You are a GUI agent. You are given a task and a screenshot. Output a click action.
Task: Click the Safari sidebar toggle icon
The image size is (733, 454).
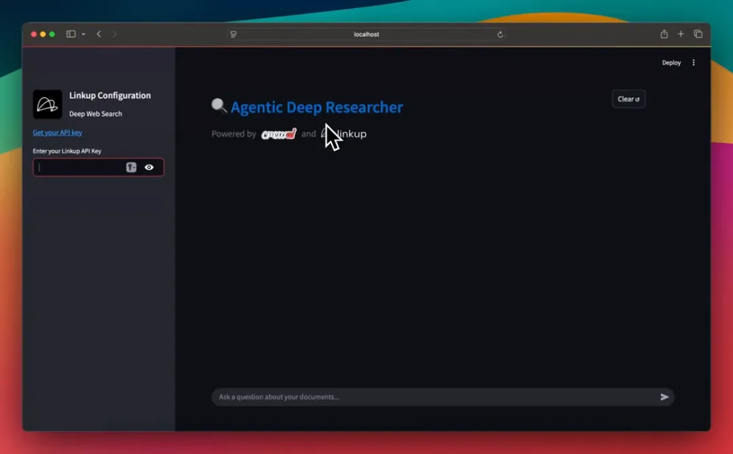71,34
